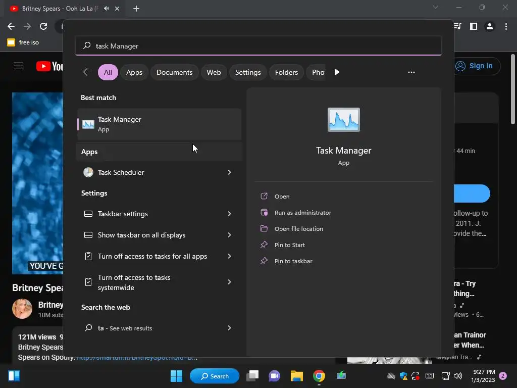
Task: Click the Windows Security tray icon
Action: tap(403, 376)
